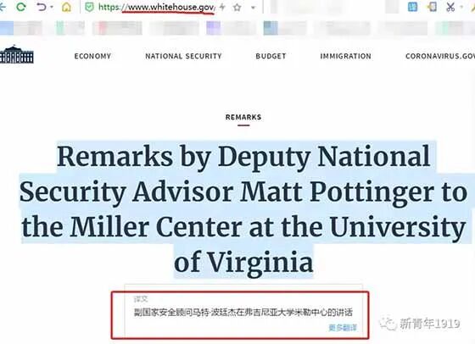Click the green security shield icon
The image size is (475, 344).
(89, 8)
